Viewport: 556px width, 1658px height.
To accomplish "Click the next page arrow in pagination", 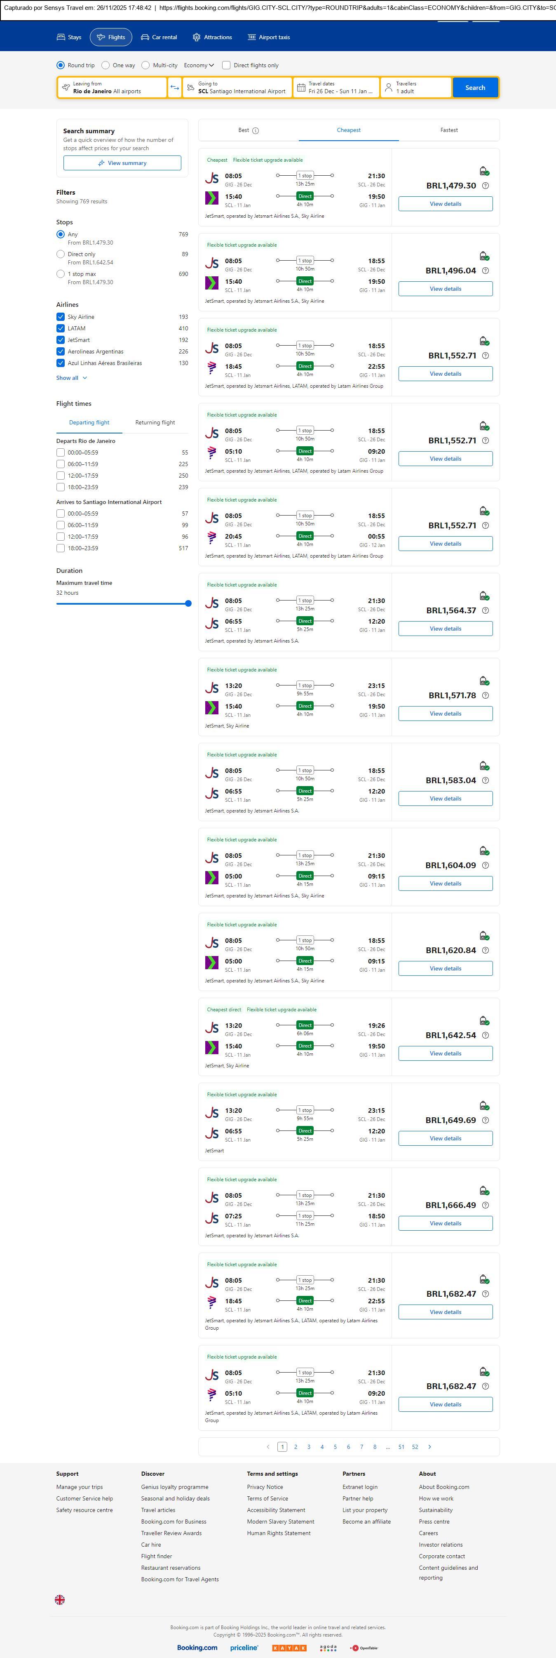I will click(429, 1447).
